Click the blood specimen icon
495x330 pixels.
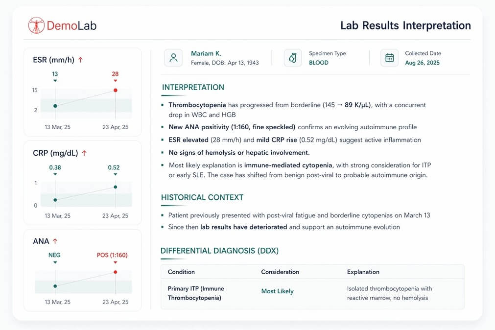point(293,58)
